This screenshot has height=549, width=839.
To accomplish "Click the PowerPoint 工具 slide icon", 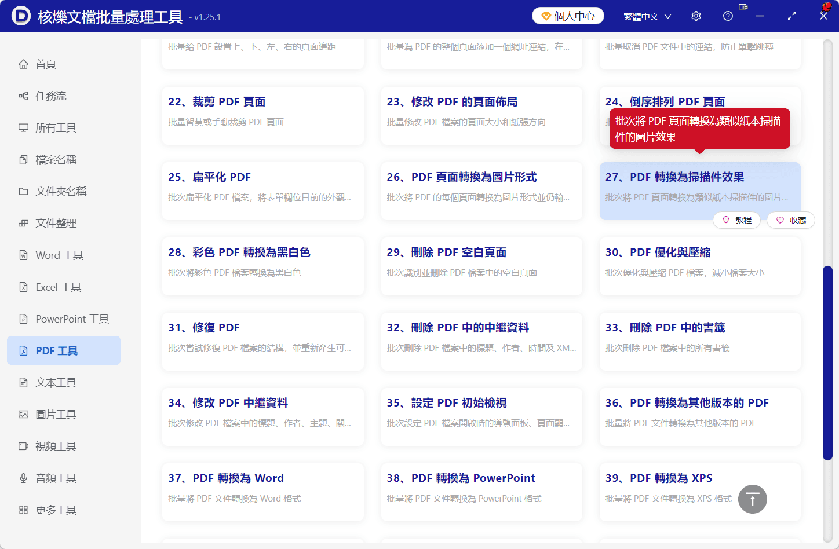I will click(23, 319).
